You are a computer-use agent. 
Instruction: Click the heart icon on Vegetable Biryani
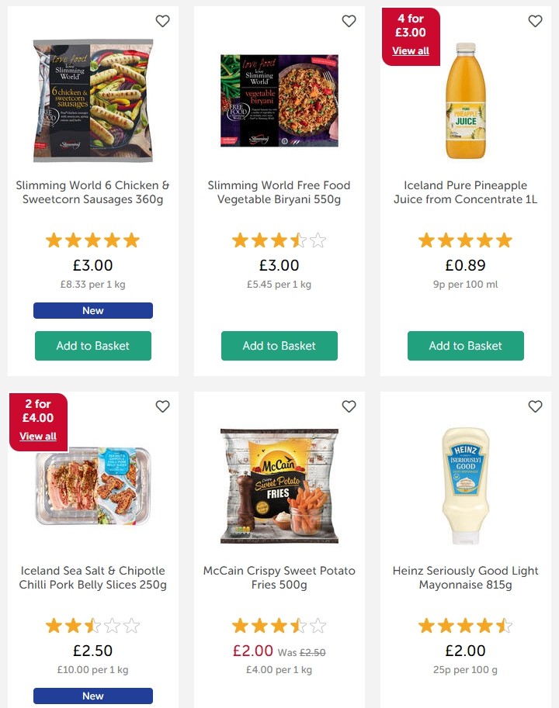point(349,21)
